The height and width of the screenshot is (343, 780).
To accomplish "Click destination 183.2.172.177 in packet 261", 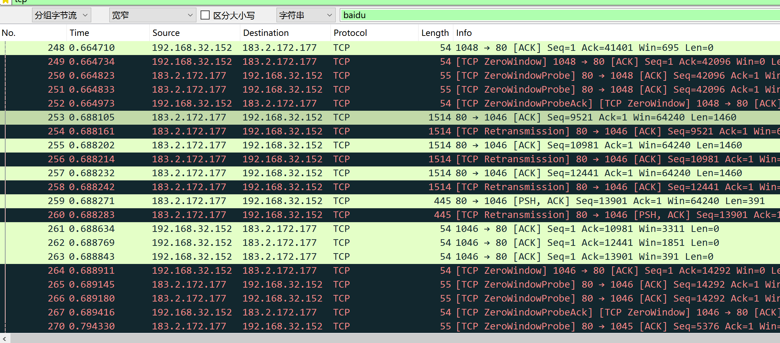I will (280, 229).
